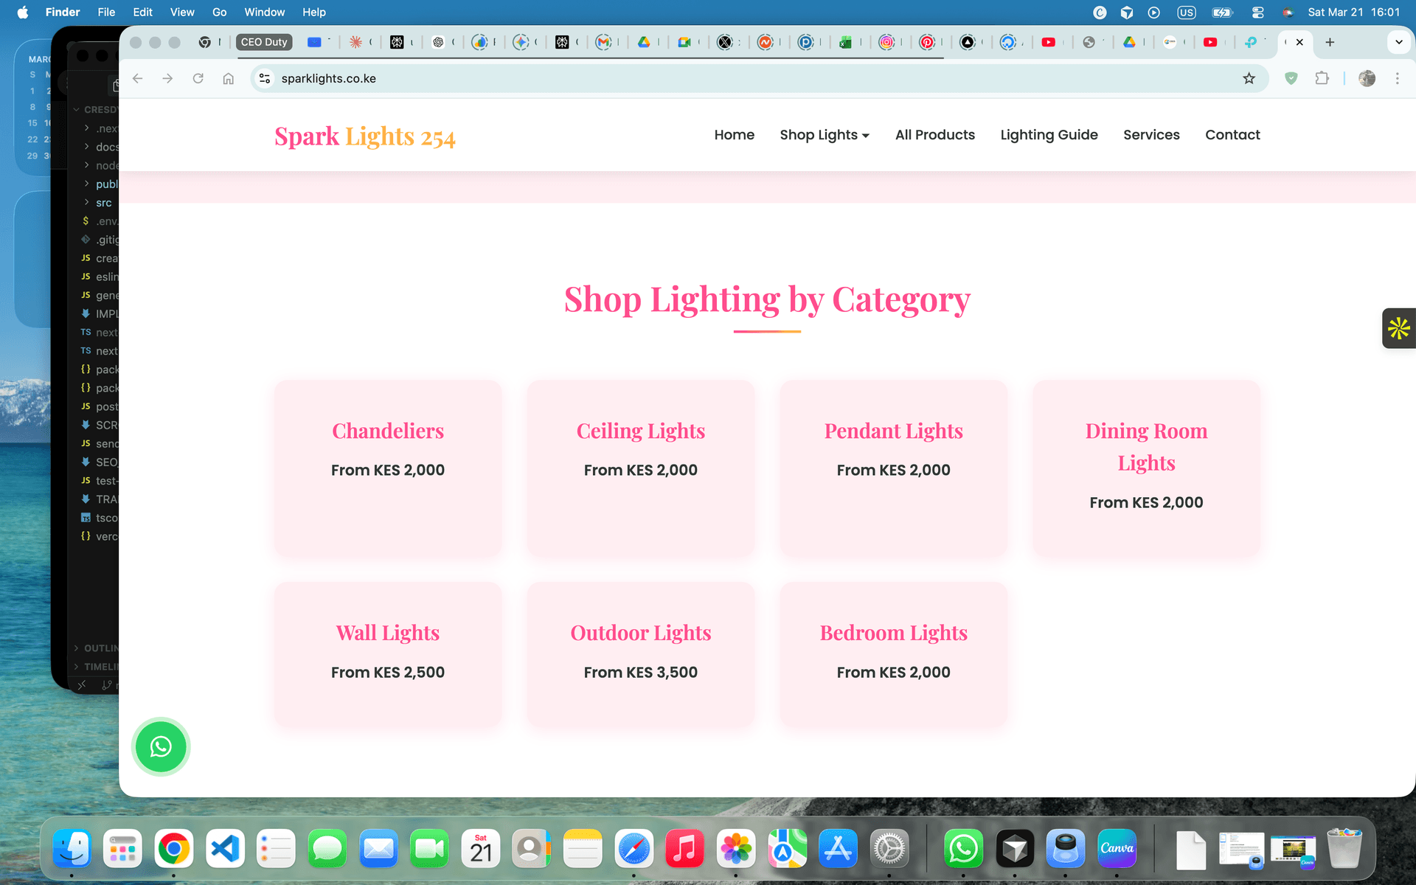The width and height of the screenshot is (1416, 885).
Task: Click the green shield extension icon
Action: tap(1291, 78)
